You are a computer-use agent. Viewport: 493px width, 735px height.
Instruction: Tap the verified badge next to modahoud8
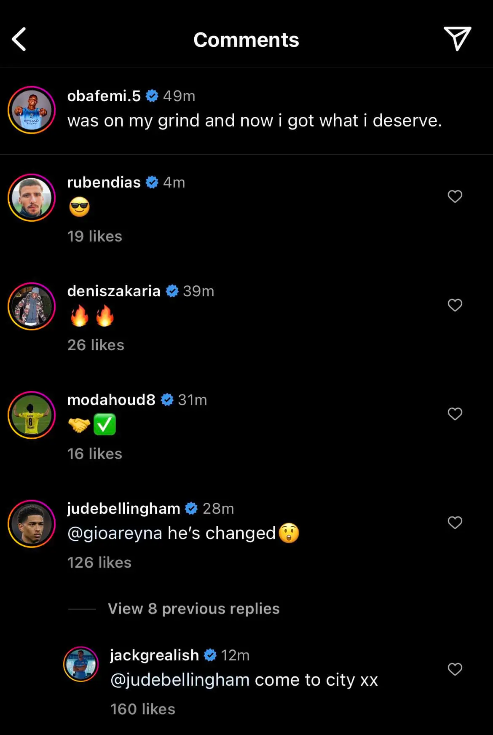(x=167, y=400)
